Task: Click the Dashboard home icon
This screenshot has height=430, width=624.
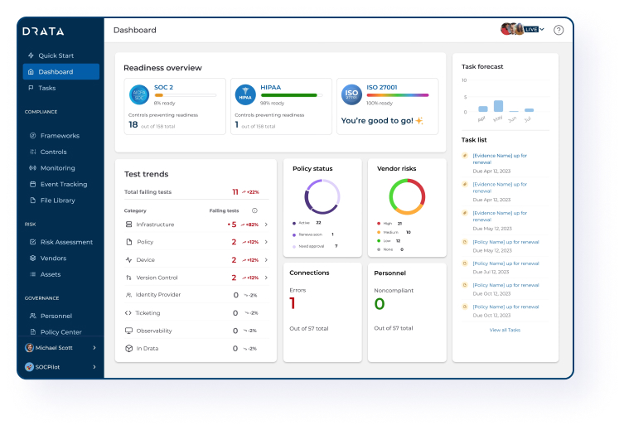Action: (31, 71)
